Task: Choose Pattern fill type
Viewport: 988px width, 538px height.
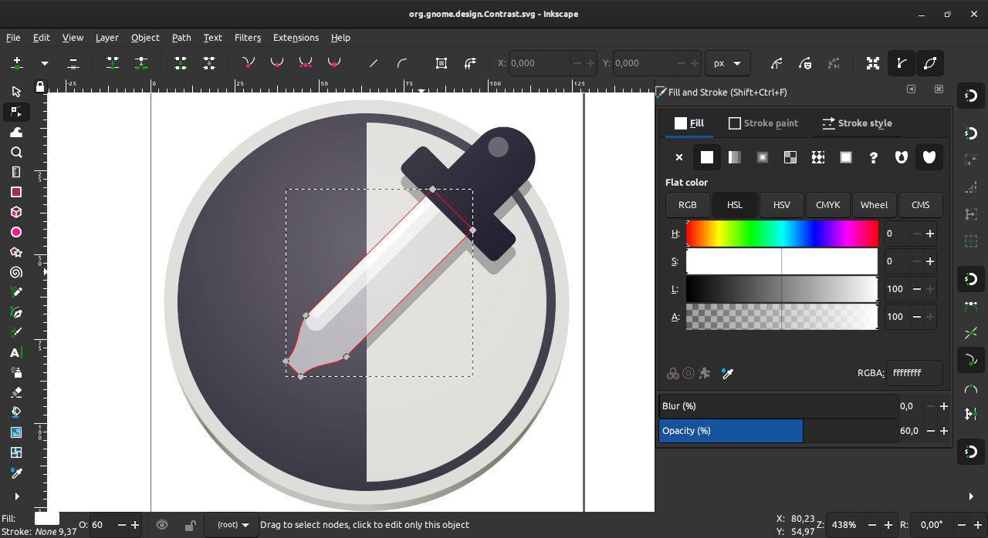Action: 818,157
